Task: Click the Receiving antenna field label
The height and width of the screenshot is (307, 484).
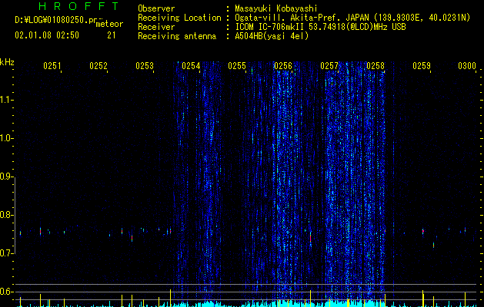Action: click(x=177, y=36)
